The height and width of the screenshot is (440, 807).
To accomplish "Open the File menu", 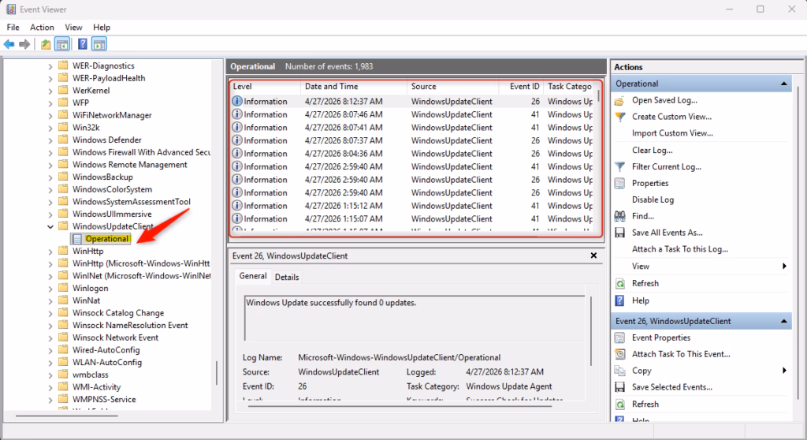I will (x=13, y=28).
